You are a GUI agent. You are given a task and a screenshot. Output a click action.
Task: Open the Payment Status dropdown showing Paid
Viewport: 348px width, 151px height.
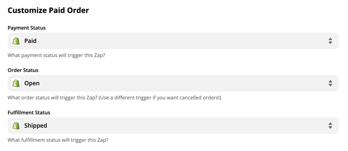pos(173,41)
